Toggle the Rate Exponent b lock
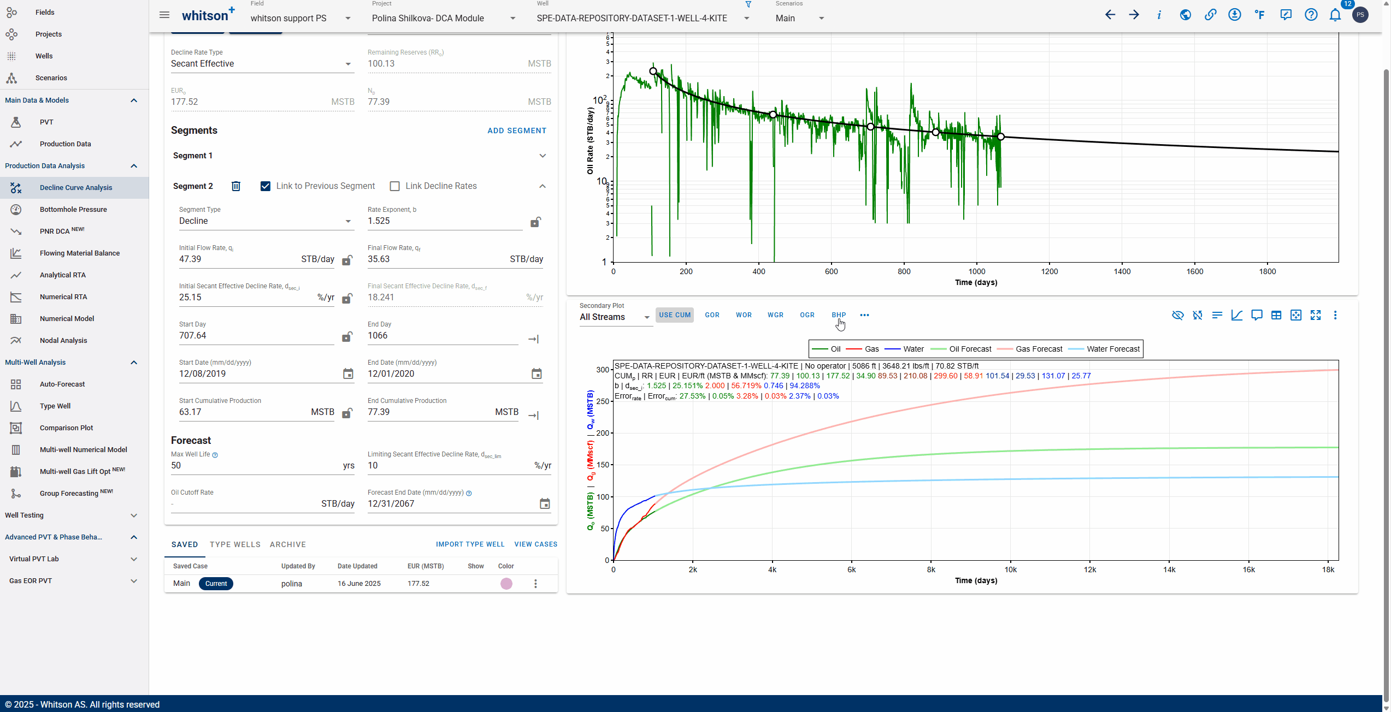Screen dimensions: 1391x712 [535, 222]
